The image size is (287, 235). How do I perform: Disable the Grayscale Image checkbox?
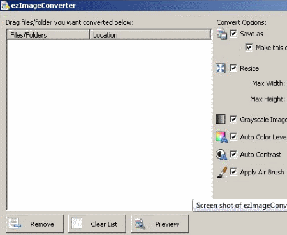(x=233, y=119)
